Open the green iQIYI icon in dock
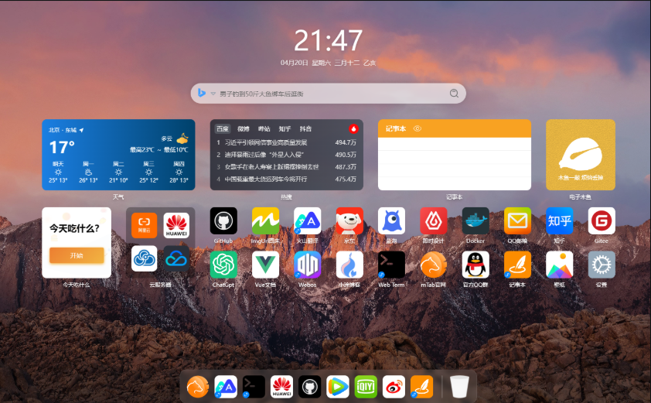Viewport: 651px width, 403px height. [366, 387]
